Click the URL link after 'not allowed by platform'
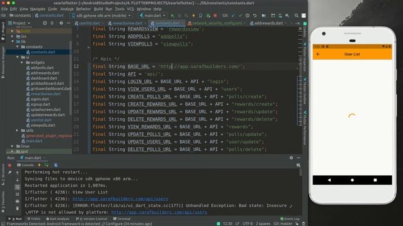 click(x=159, y=212)
